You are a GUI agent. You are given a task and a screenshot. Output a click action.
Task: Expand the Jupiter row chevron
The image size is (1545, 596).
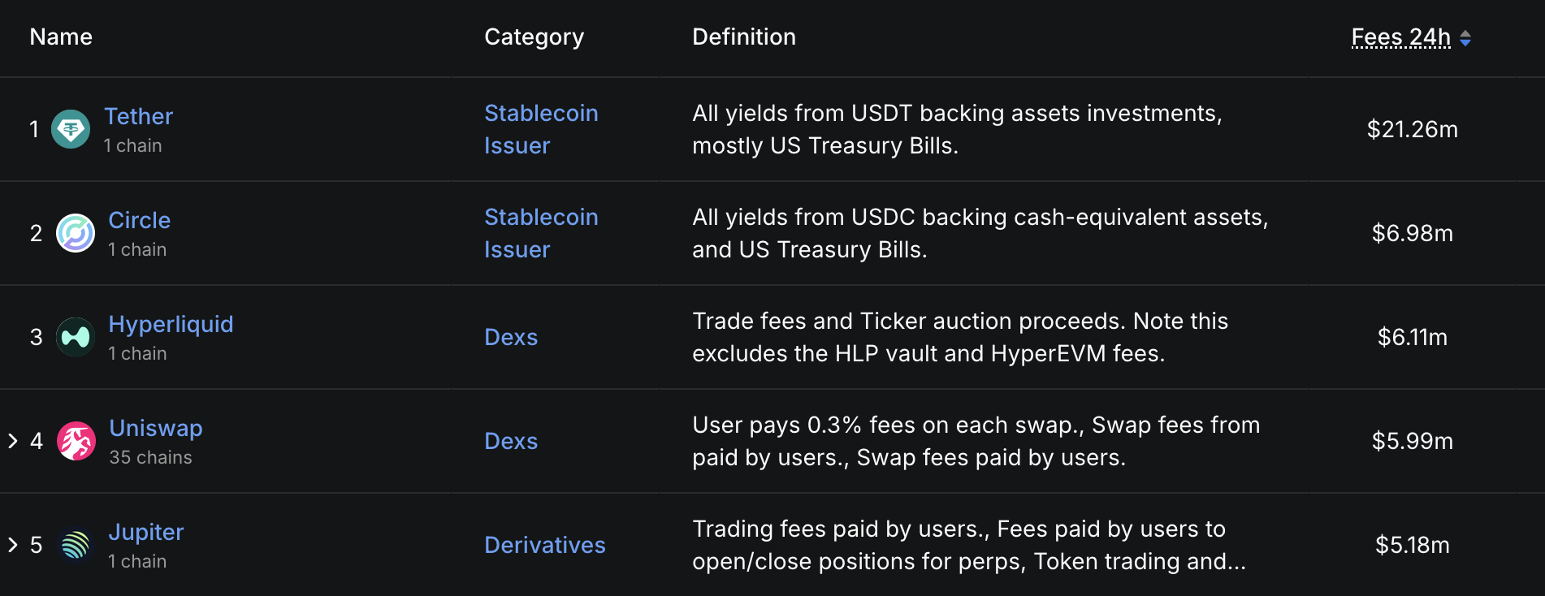point(13,545)
